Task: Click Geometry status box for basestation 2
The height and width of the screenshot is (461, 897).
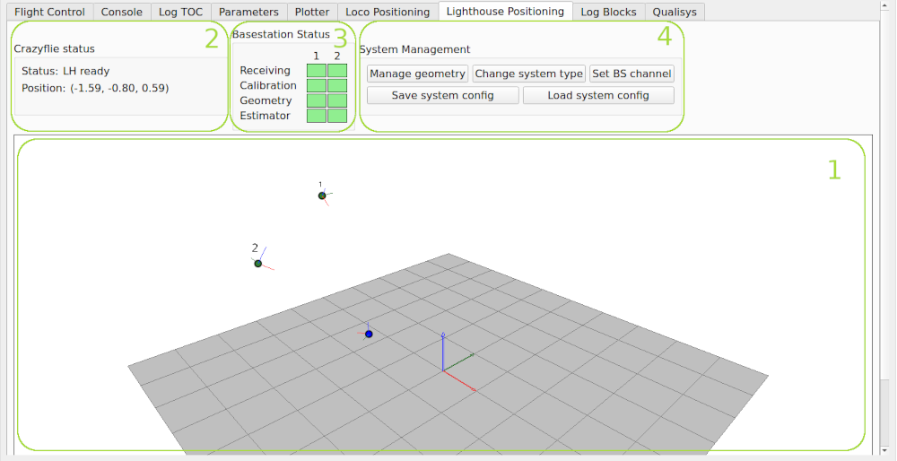Action: tap(337, 101)
